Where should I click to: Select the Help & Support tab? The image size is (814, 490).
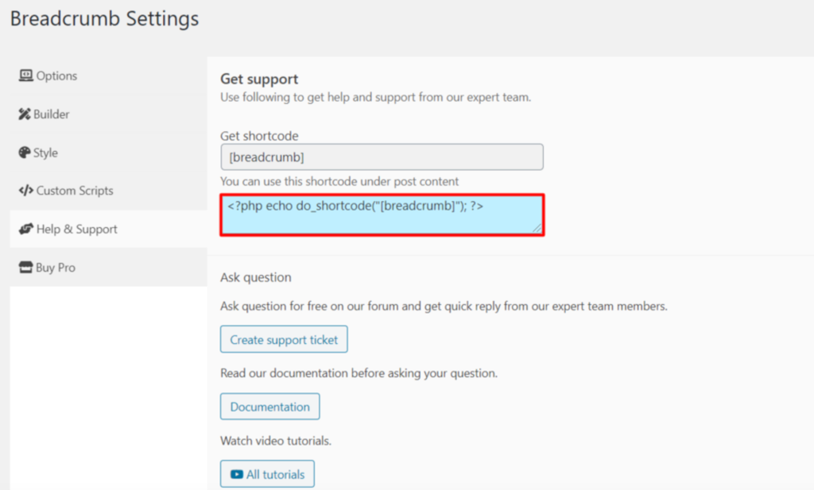(76, 230)
